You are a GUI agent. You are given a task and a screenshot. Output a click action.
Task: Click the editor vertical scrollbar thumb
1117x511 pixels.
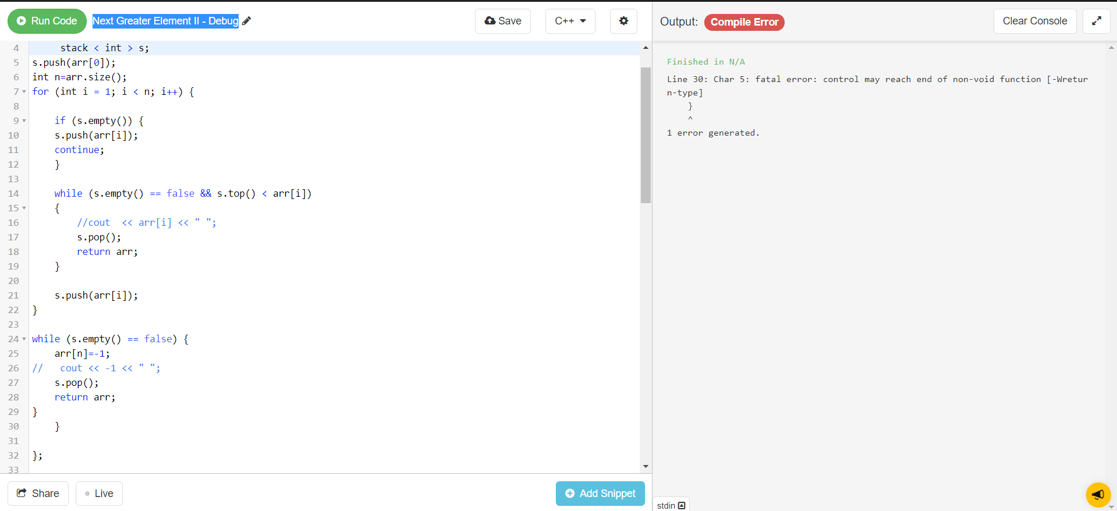click(x=646, y=135)
